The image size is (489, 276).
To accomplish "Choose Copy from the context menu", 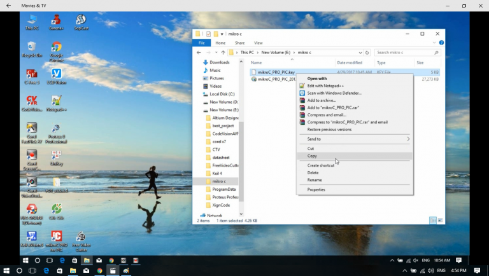I will tap(312, 156).
